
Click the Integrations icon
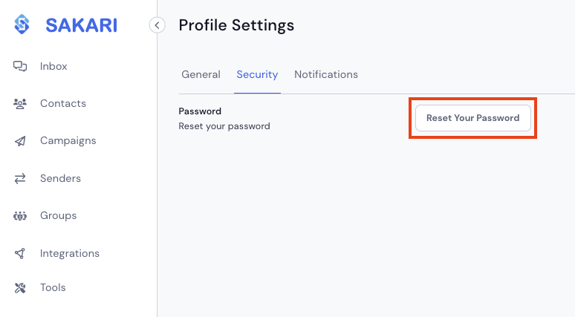coord(20,253)
